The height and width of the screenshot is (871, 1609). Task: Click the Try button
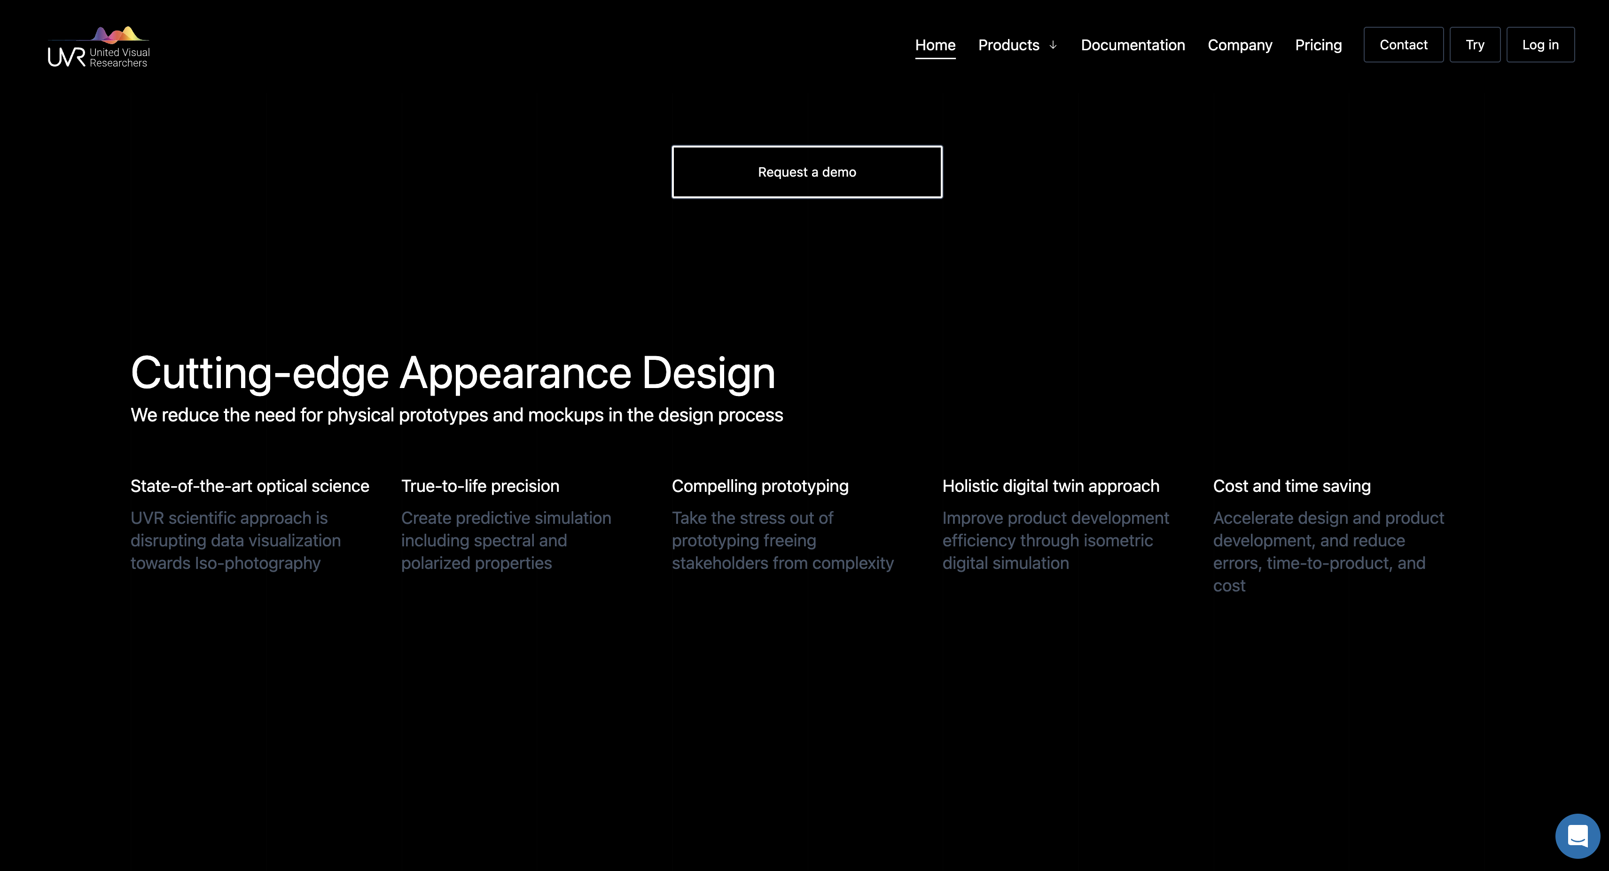1475,44
